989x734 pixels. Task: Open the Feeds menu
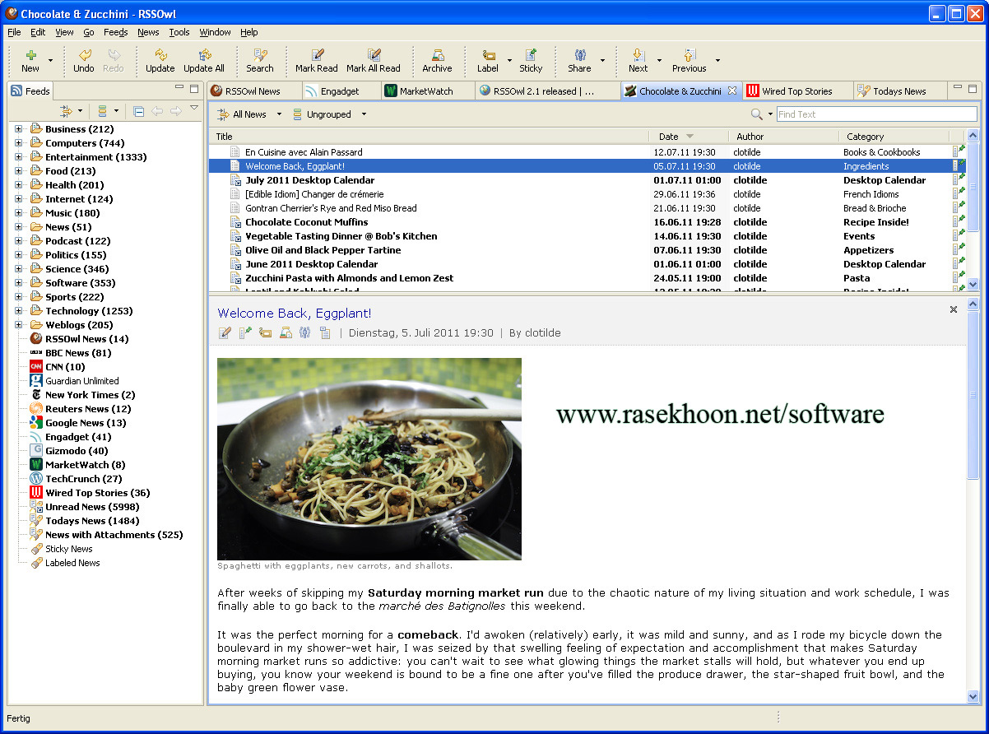115,32
